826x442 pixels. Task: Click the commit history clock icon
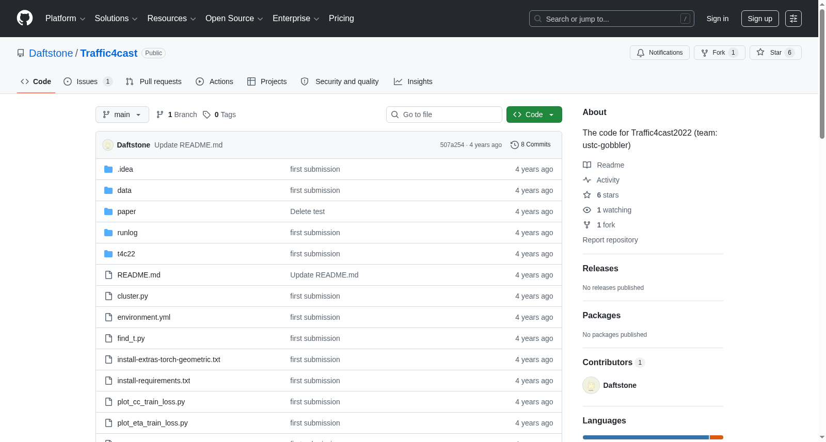tap(514, 145)
